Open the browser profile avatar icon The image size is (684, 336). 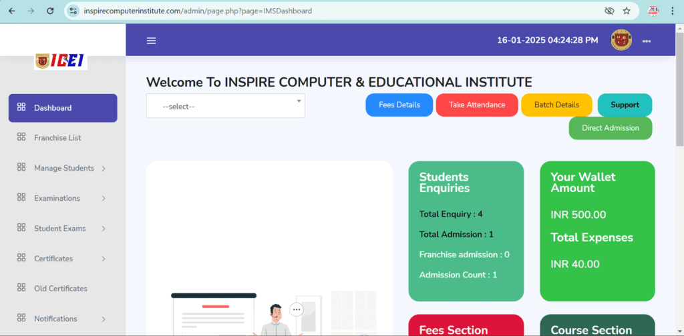[653, 11]
